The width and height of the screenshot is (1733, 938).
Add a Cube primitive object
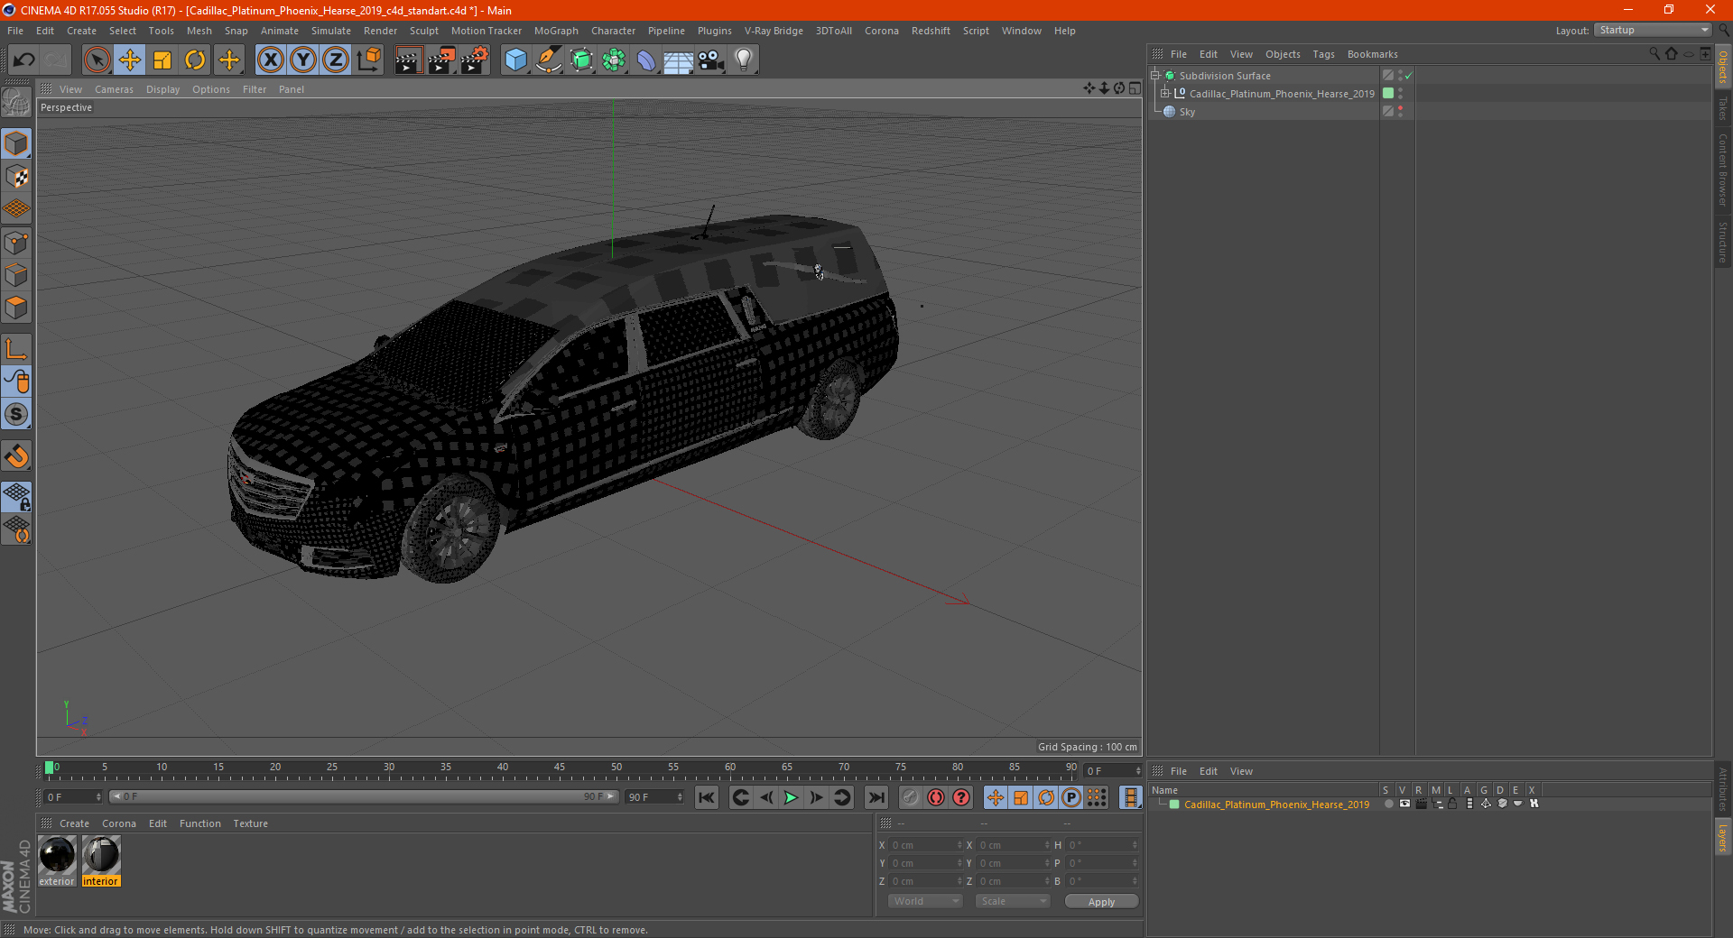tap(515, 60)
